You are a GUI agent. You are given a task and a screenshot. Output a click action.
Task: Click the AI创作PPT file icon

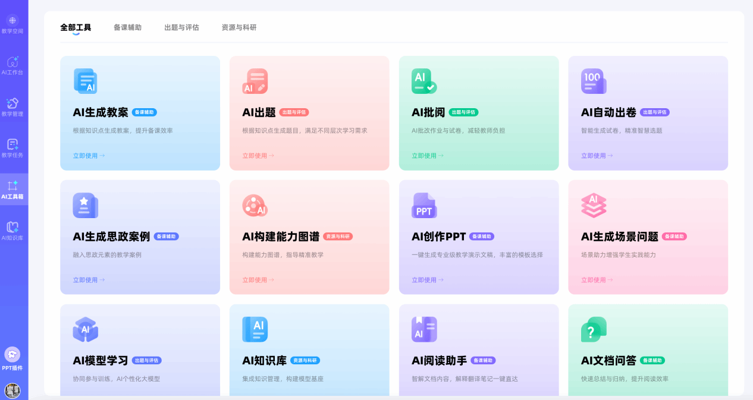point(423,206)
